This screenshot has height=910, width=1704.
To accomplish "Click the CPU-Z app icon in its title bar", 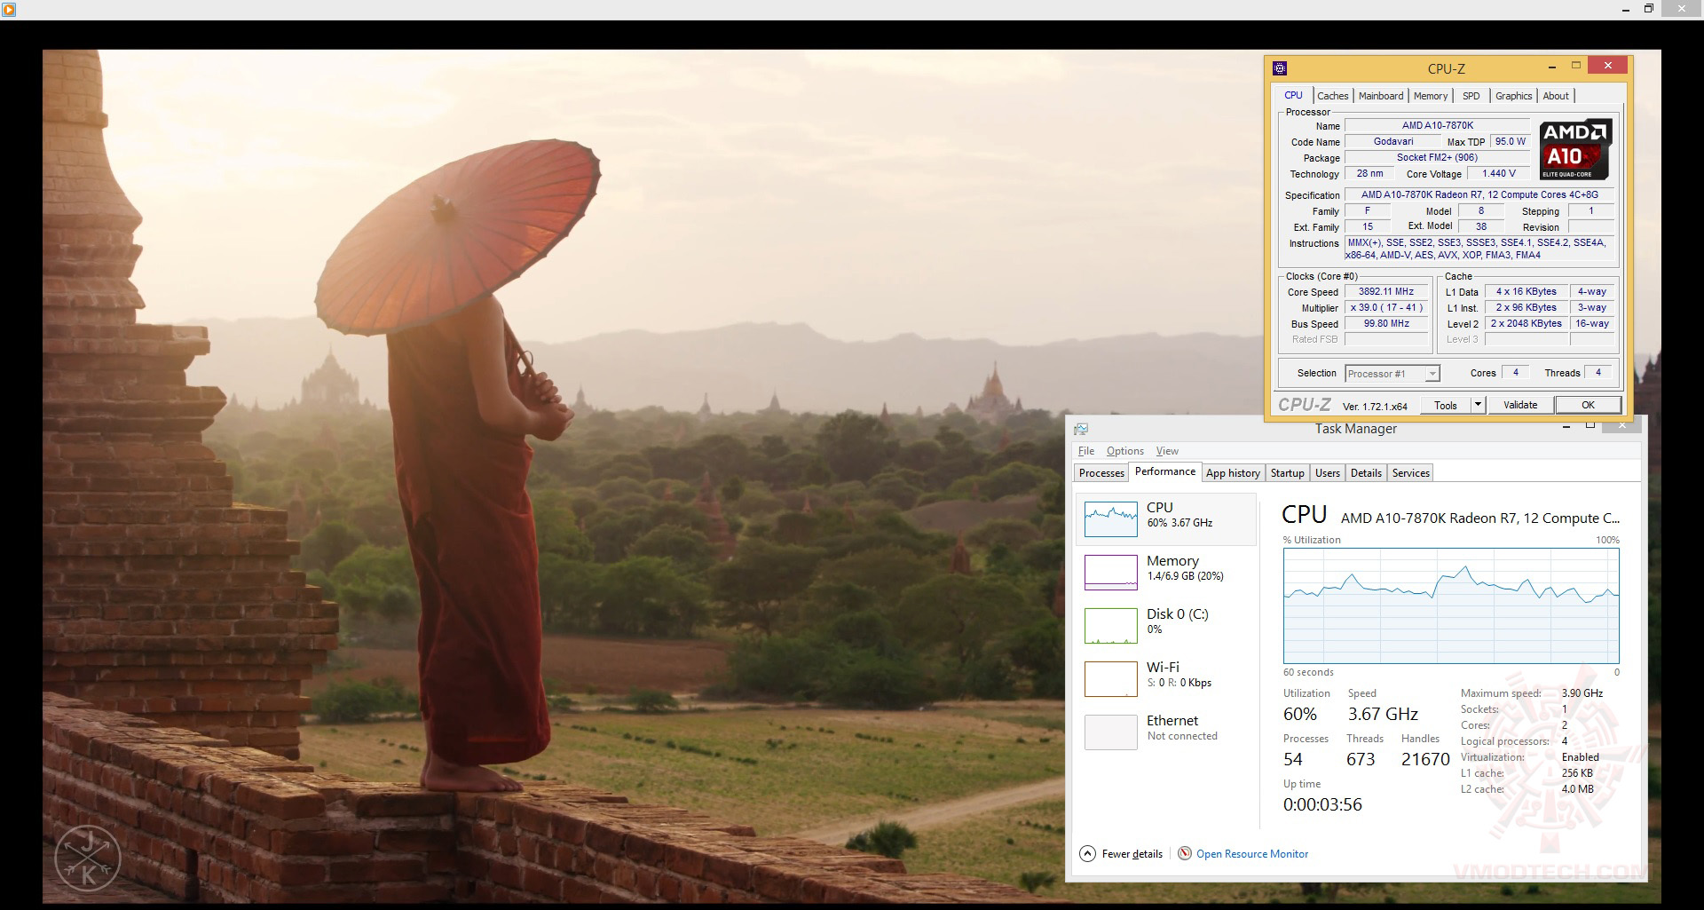I will point(1279,68).
